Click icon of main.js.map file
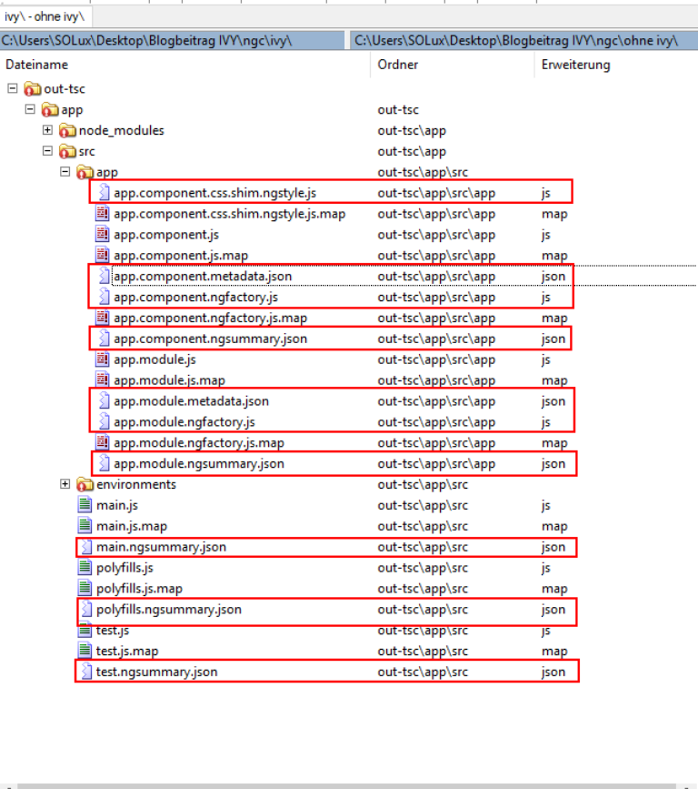The height and width of the screenshot is (789, 698). (85, 526)
